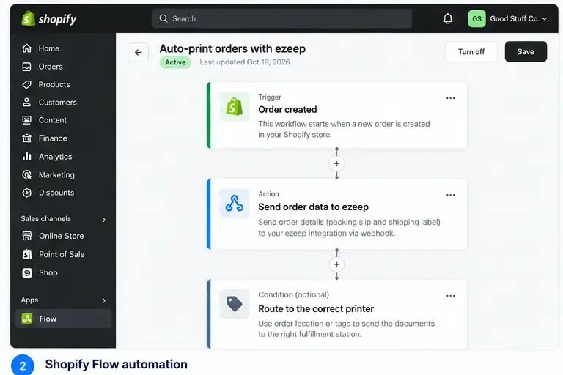Screen dimensions: 563x375
Task: Click the Apps section header text
Action: 29,300
